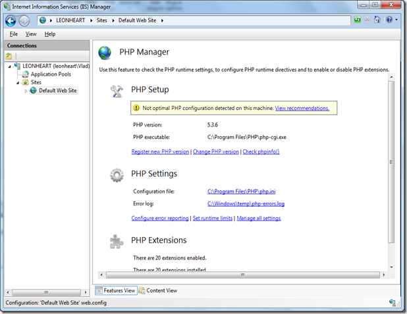Click the globe icon in the address bar
The height and width of the screenshot is (314, 407).
coord(43,20)
